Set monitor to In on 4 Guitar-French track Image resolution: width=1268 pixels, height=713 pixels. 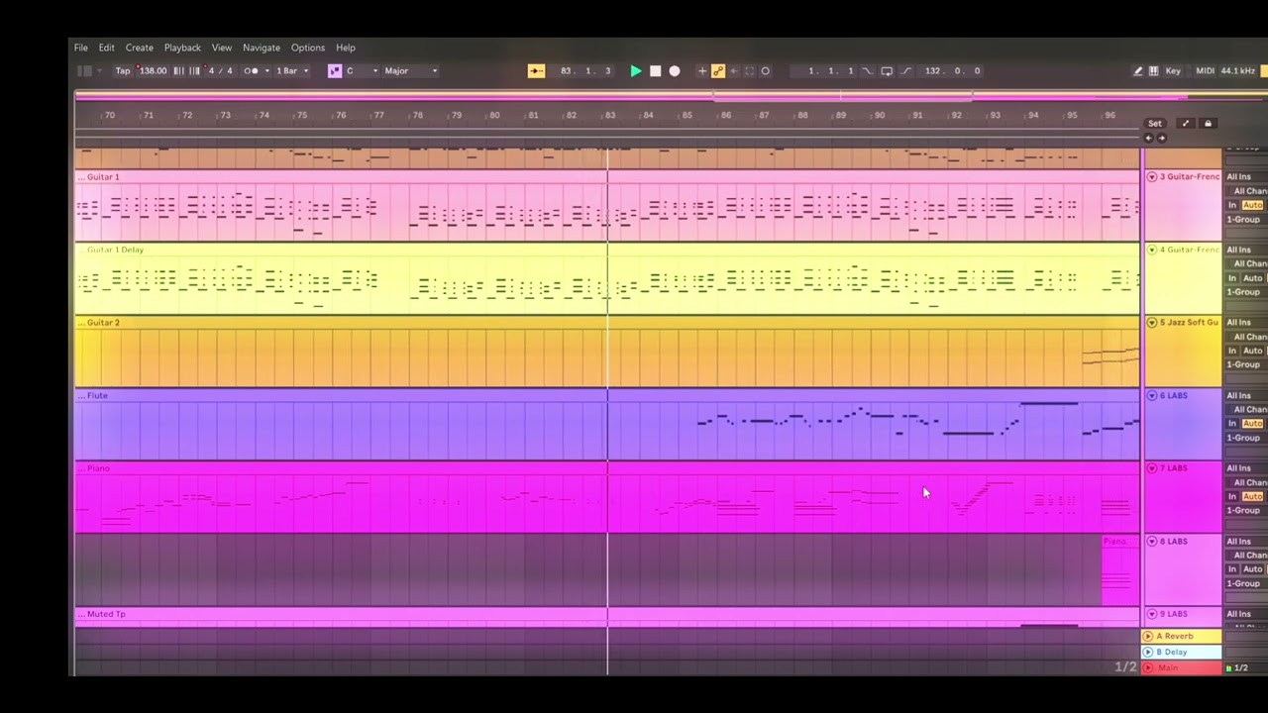point(1233,278)
